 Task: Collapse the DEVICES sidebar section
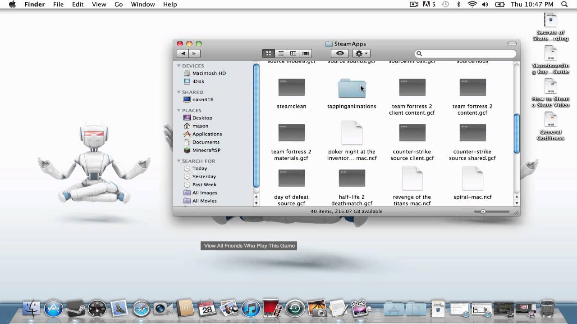179,66
